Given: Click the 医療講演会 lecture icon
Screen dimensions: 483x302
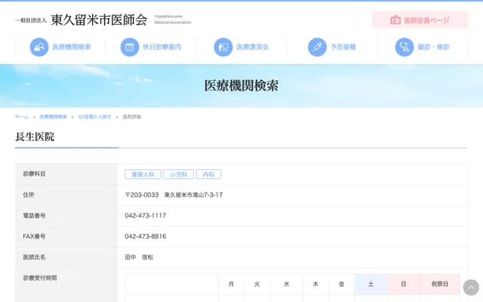Looking at the screenshot, I should pos(223,47).
